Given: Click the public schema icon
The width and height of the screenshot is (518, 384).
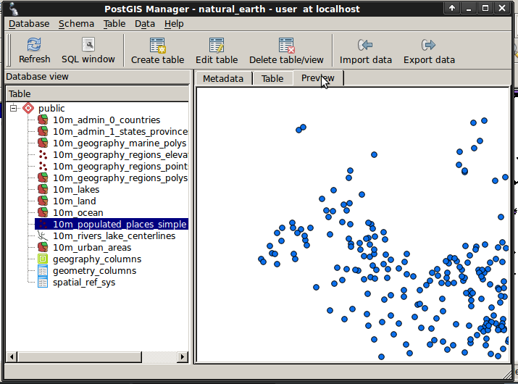Looking at the screenshot, I should (28, 108).
